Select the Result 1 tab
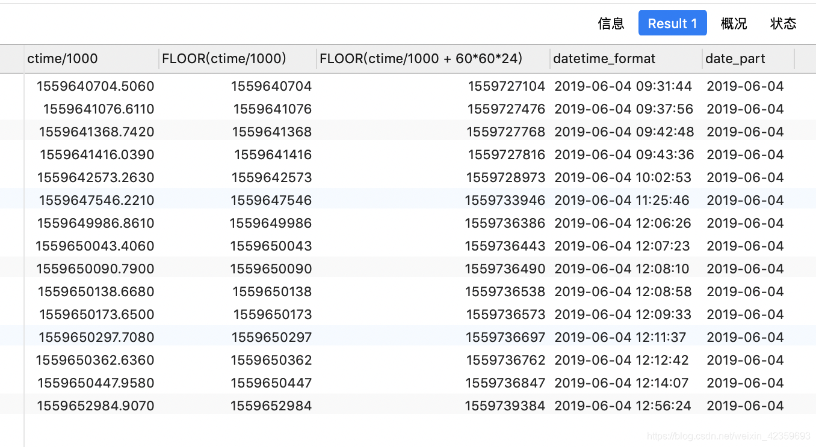Screen dimensions: 816x447 672,23
